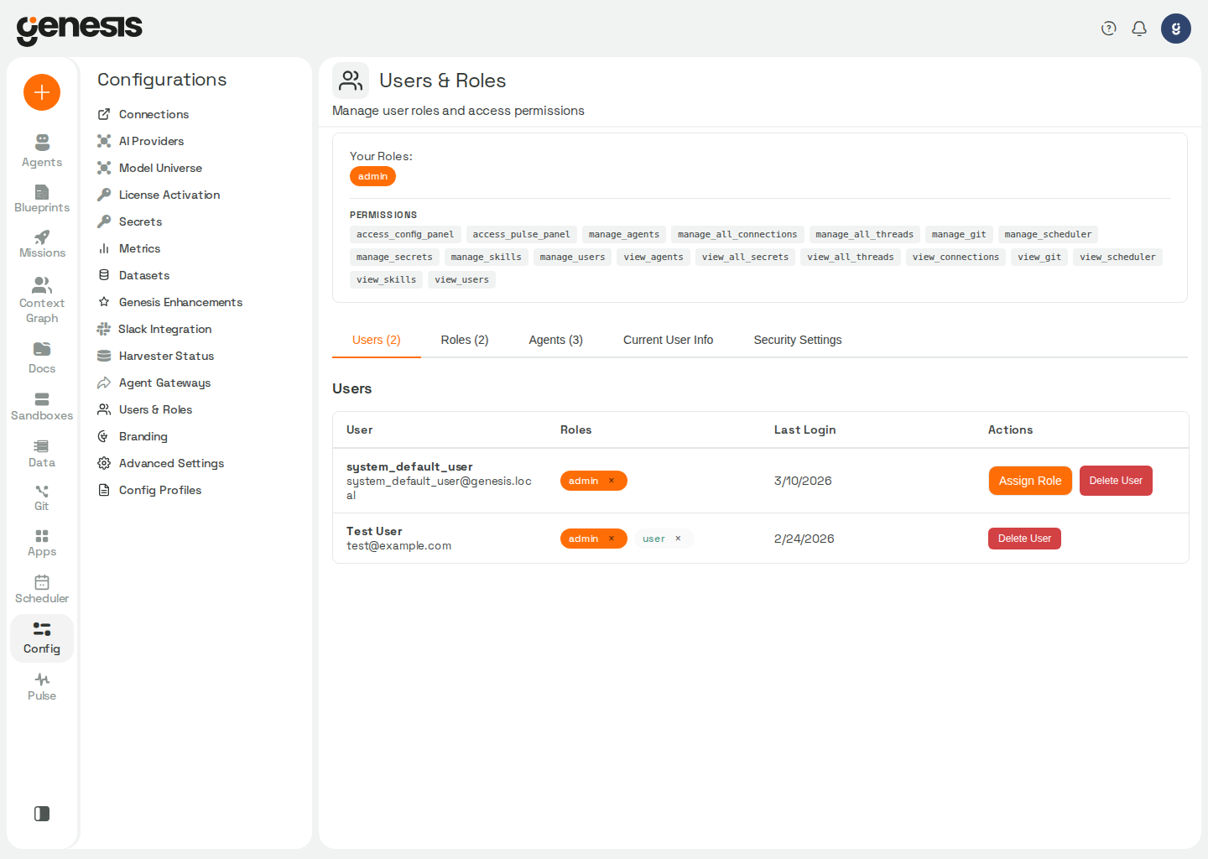This screenshot has height=859, width=1208.
Task: Remove admin role from Test User
Action: pos(612,539)
